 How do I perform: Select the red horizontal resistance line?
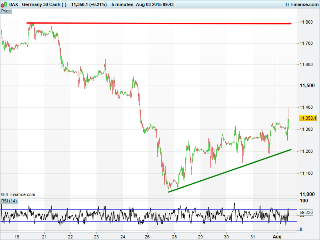click(160, 23)
